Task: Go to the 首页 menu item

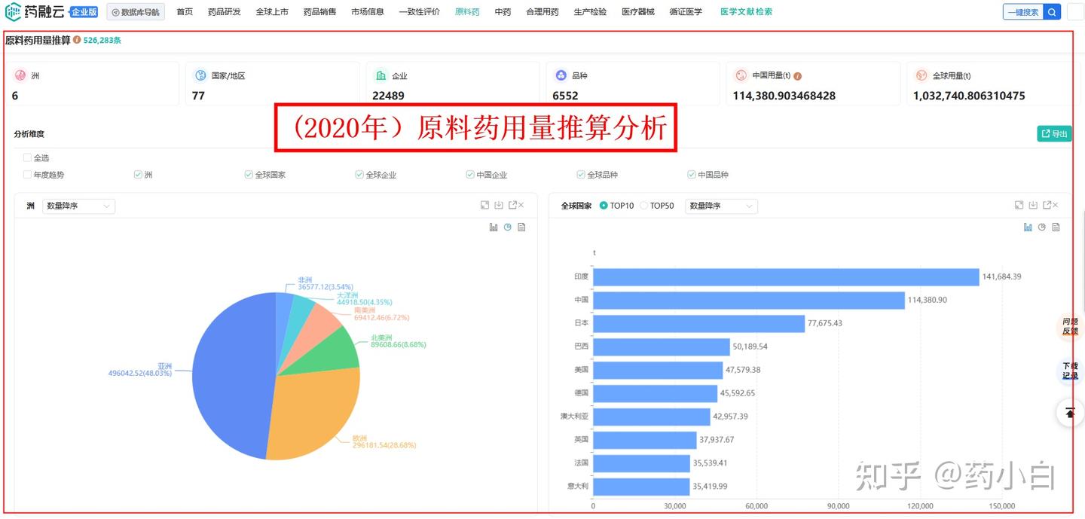Action: (185, 12)
